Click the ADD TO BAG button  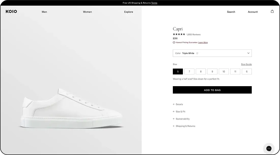tap(212, 90)
